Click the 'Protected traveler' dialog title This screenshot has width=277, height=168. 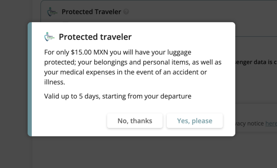(95, 37)
